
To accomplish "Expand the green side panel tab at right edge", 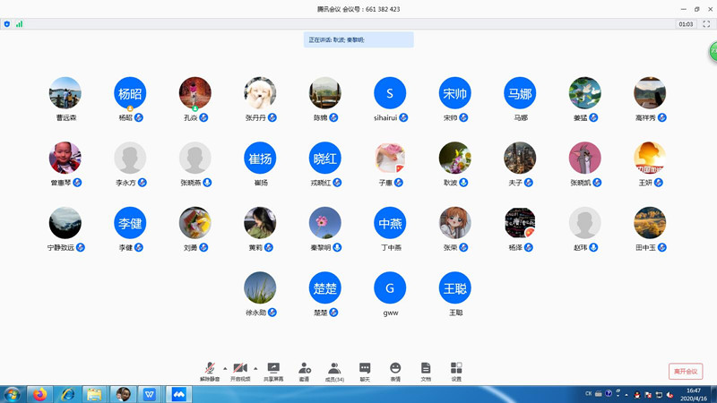I will click(x=713, y=52).
